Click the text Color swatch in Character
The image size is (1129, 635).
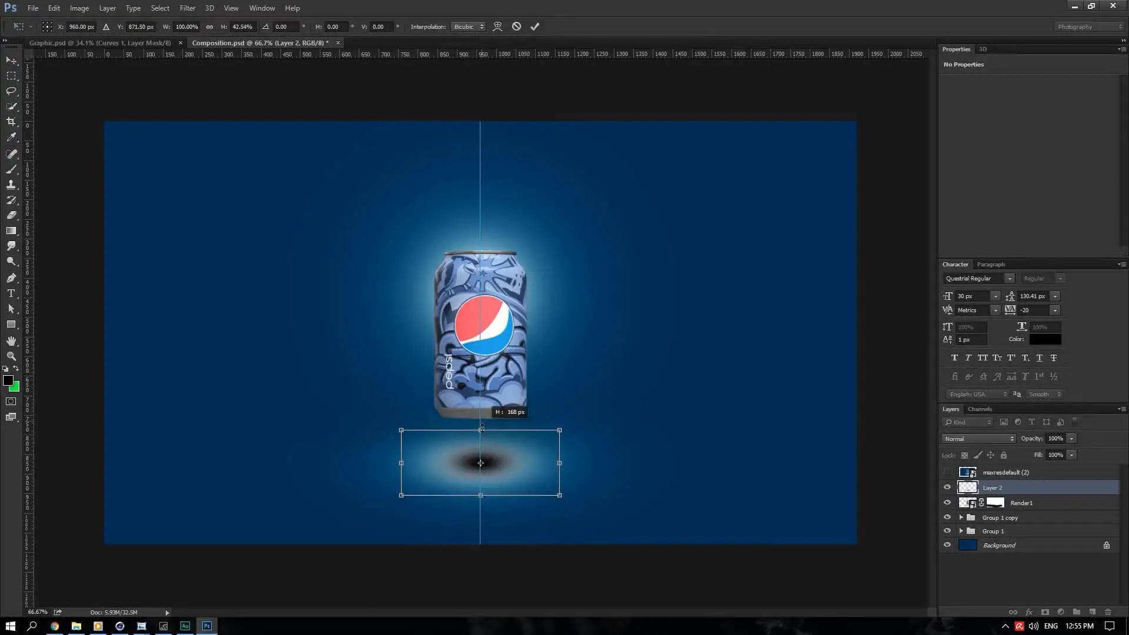point(1045,339)
